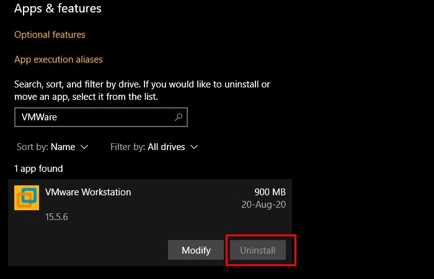The image size is (434, 279).
Task: Click the magnifier icon in search box
Action: pyautogui.click(x=179, y=117)
